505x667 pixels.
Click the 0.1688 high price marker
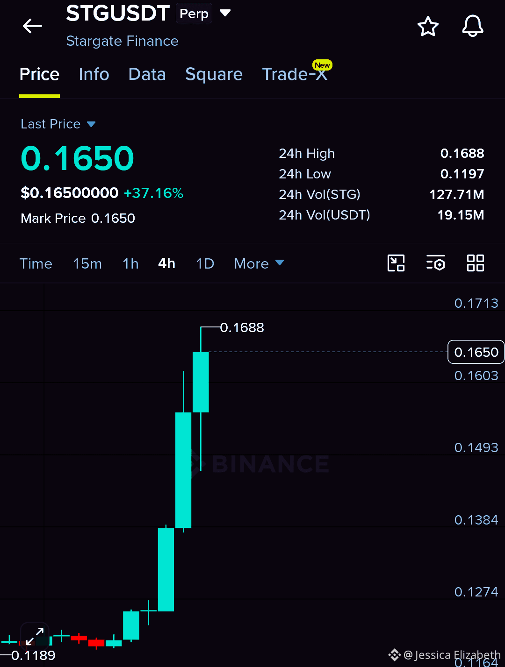pos(242,327)
